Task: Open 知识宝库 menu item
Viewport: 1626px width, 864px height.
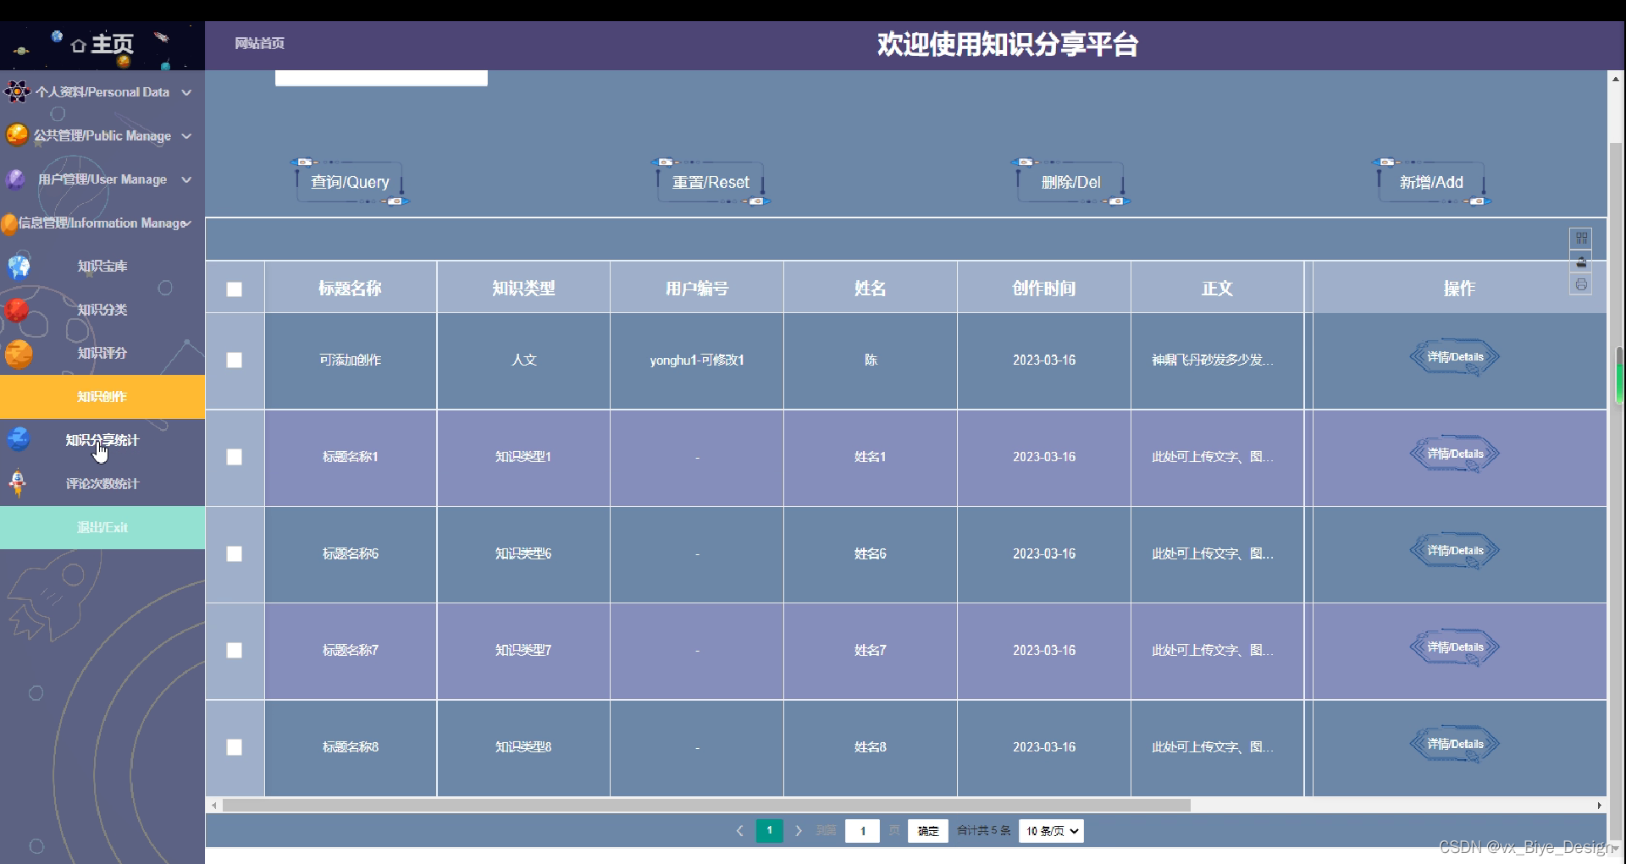Action: pos(102,267)
